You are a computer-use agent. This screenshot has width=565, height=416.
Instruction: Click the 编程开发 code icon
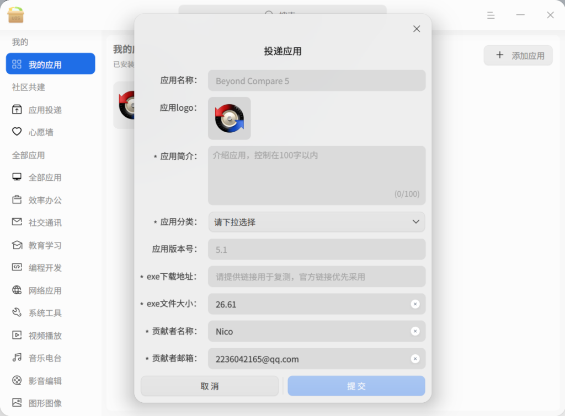[17, 268]
